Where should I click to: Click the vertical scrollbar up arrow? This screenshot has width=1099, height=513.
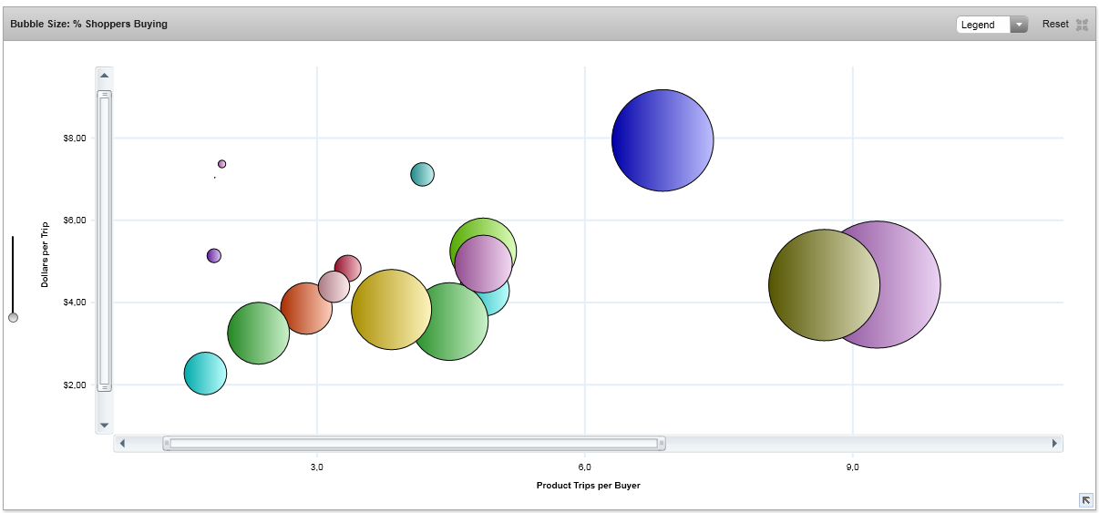coord(104,76)
